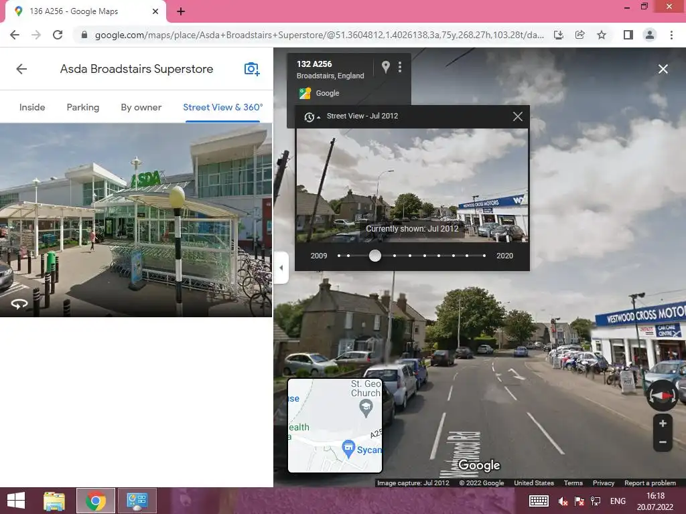Share this page using the share icon
This screenshot has height=514, width=686.
580,35
